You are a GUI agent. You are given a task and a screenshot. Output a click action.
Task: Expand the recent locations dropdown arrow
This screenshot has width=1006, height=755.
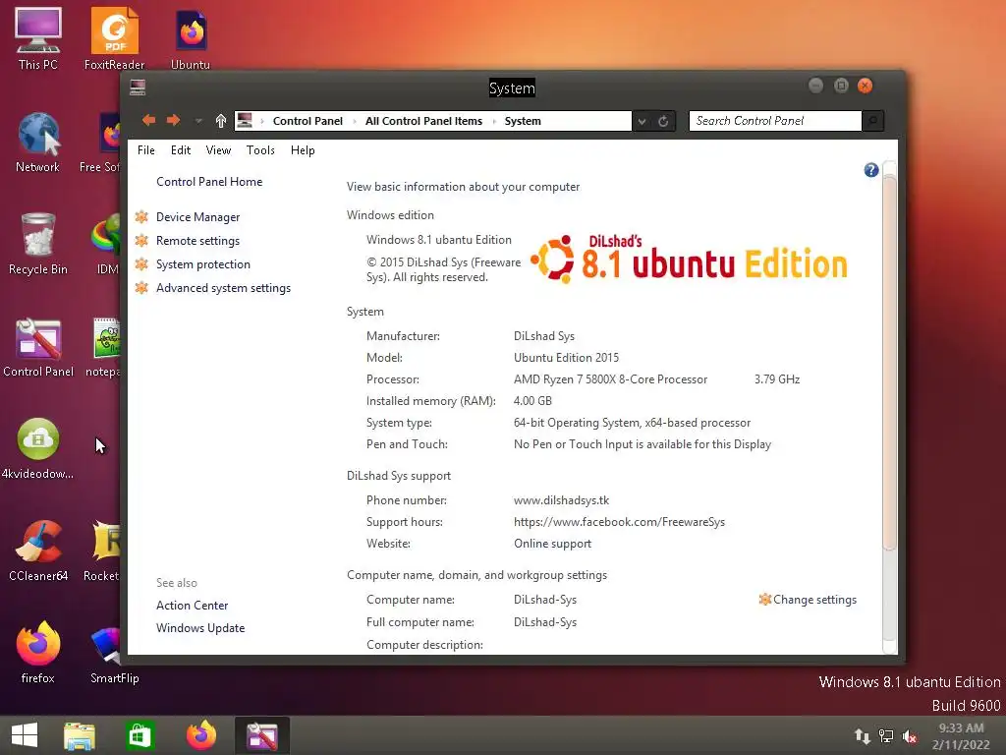click(198, 121)
